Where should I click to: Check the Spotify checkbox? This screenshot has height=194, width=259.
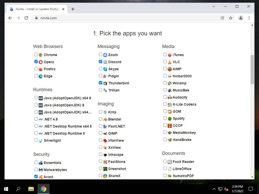pyautogui.click(x=165, y=118)
